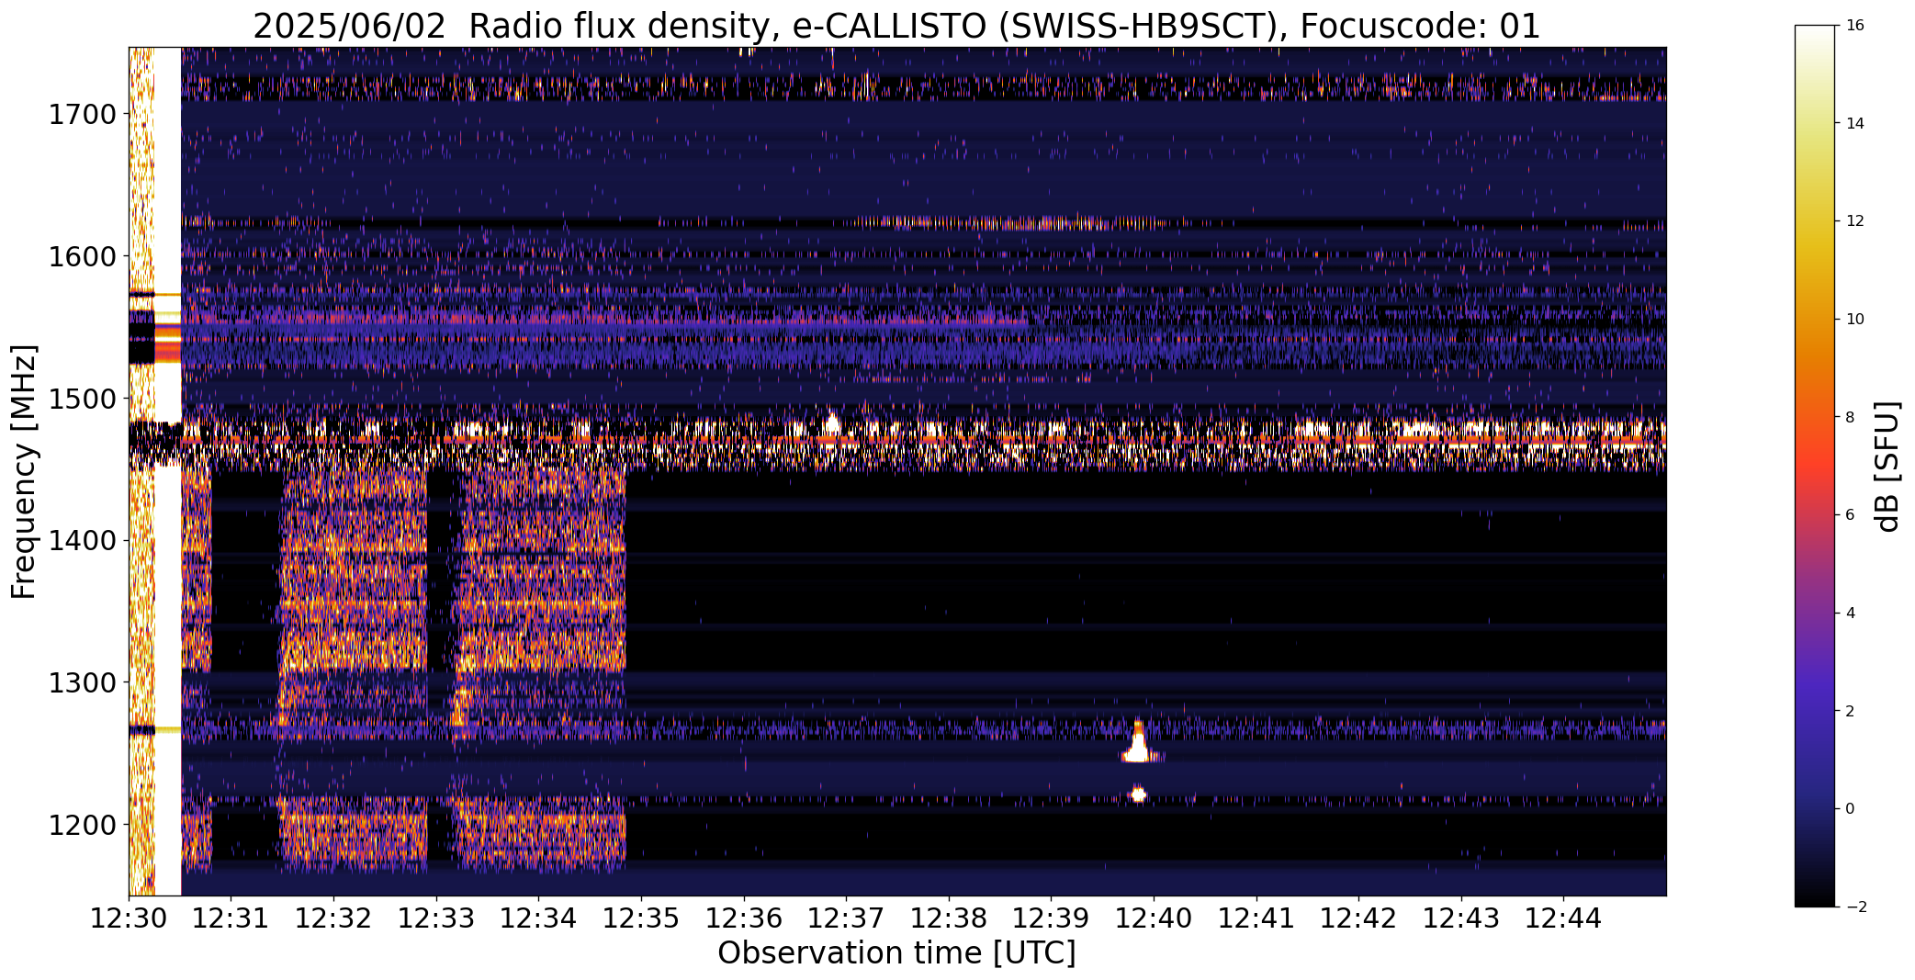Screen dimensions: 1915x980
Task: Click the 12:44 time tick label
Action: (x=1564, y=918)
